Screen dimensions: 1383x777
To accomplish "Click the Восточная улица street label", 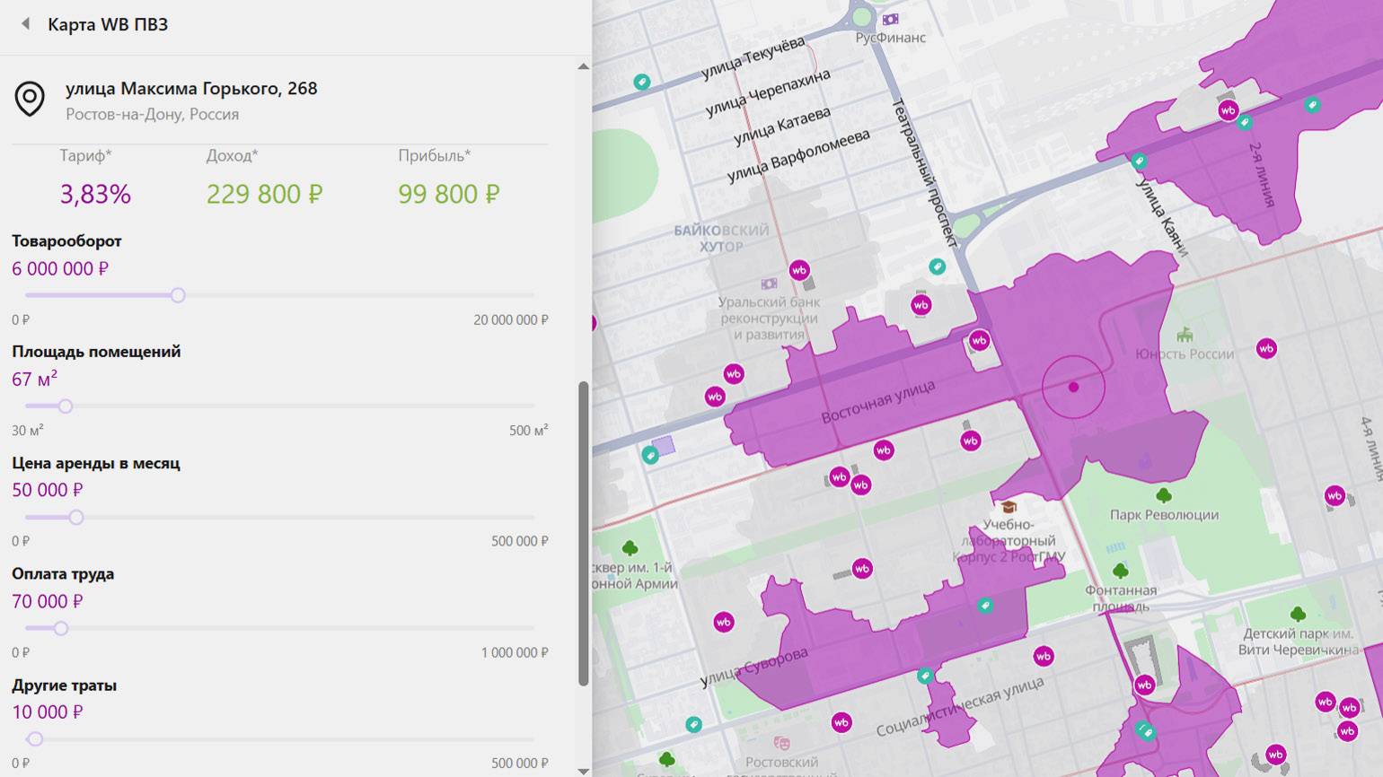I will point(877,402).
